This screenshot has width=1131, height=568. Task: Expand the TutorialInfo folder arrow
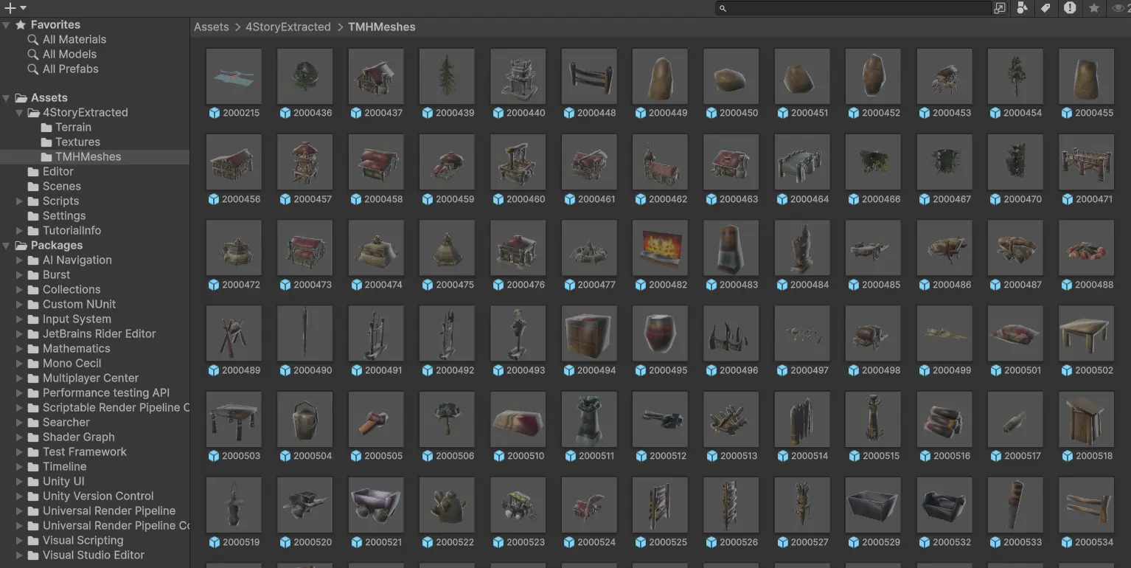pos(20,231)
